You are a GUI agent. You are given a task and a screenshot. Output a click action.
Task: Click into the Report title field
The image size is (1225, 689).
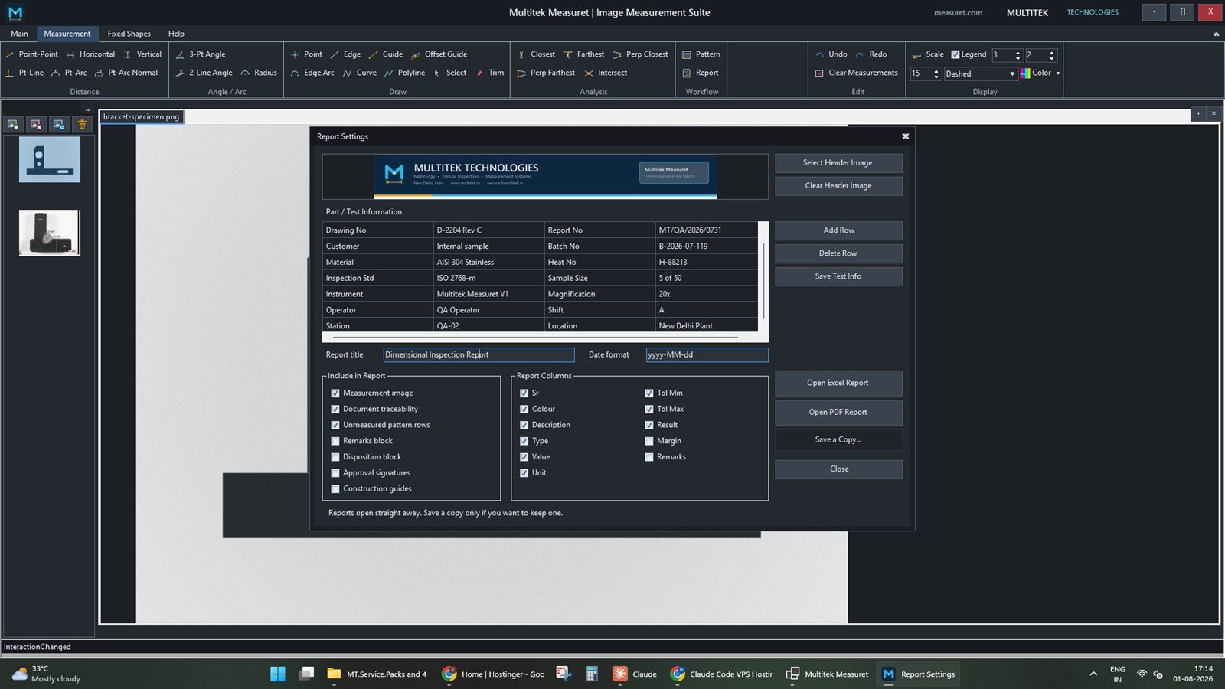[x=479, y=355]
